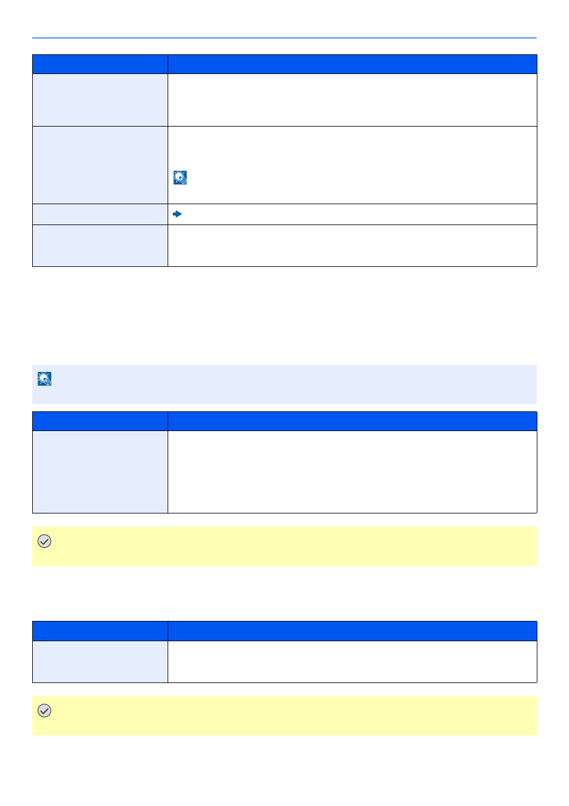Click the light blue item cell in the middle table
569x806 pixels.
[100, 472]
